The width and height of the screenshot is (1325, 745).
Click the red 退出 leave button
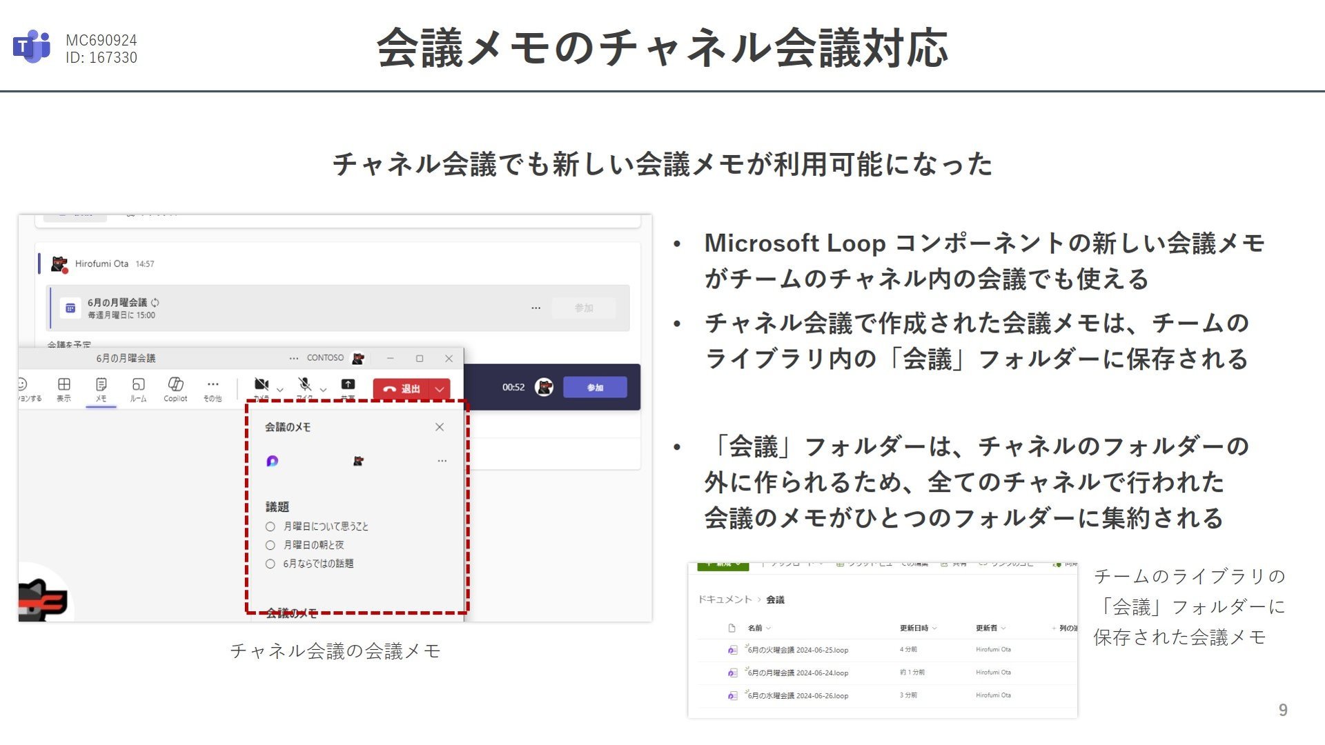[x=402, y=389]
